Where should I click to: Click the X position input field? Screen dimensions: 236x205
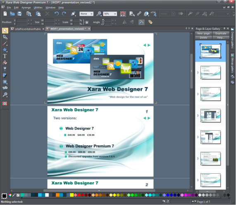(x=22, y=20)
